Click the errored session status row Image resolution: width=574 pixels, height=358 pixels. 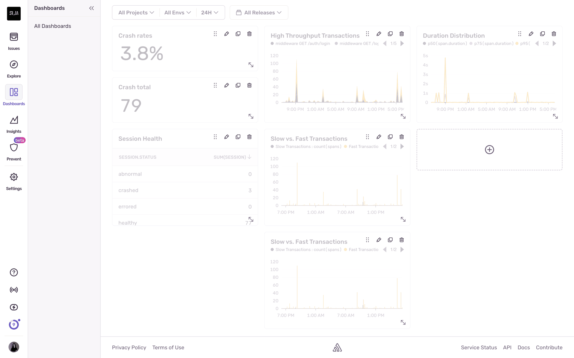click(185, 206)
